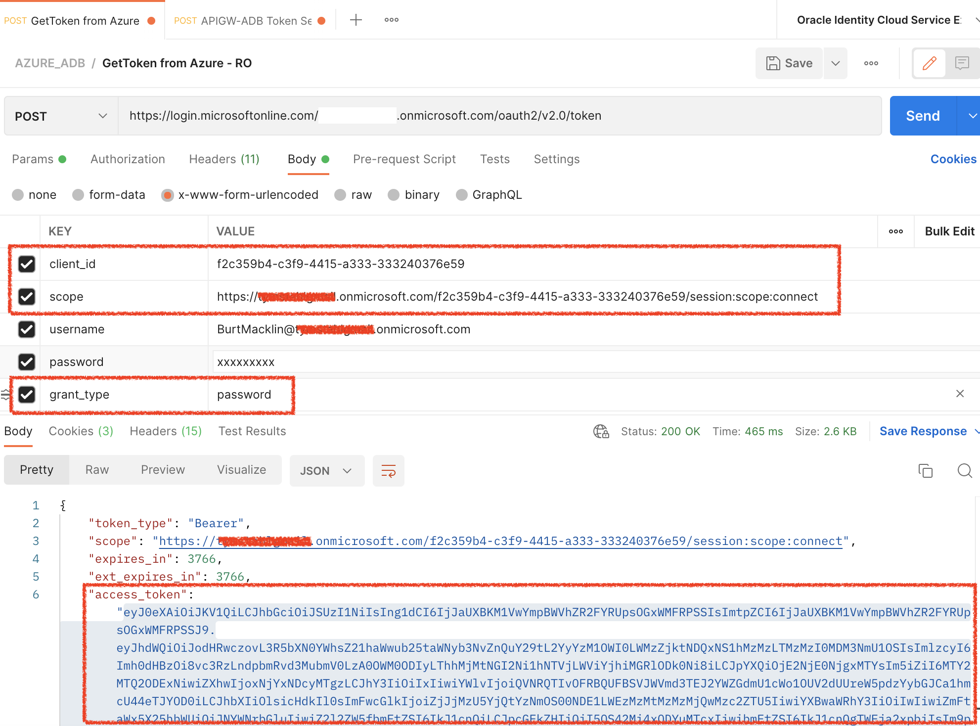Copy the response body using copy icon

926,470
